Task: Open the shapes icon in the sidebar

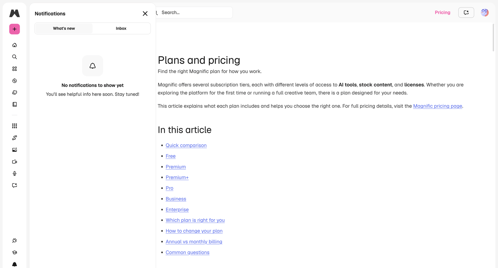Action: pyautogui.click(x=14, y=69)
